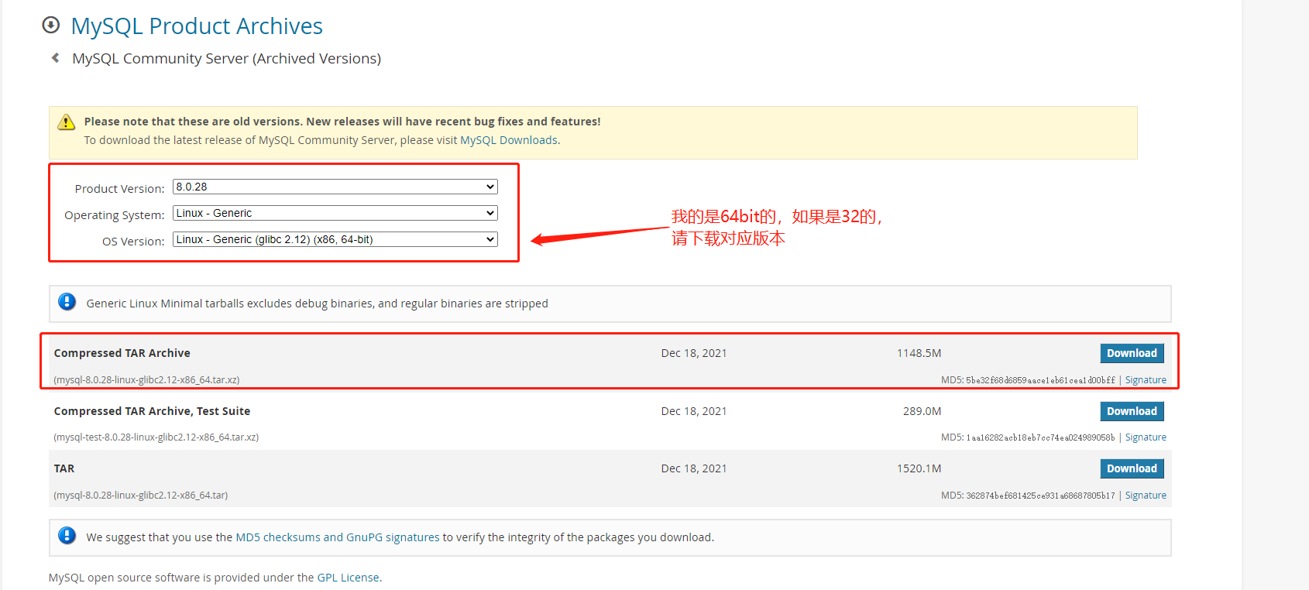Open Signature link for mysql-test-8.0.28 tar.xz
This screenshot has height=590, width=1309.
(x=1146, y=437)
